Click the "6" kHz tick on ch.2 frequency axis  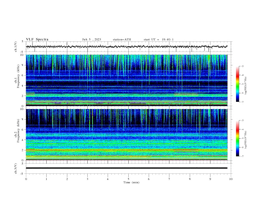(x=23, y=130)
